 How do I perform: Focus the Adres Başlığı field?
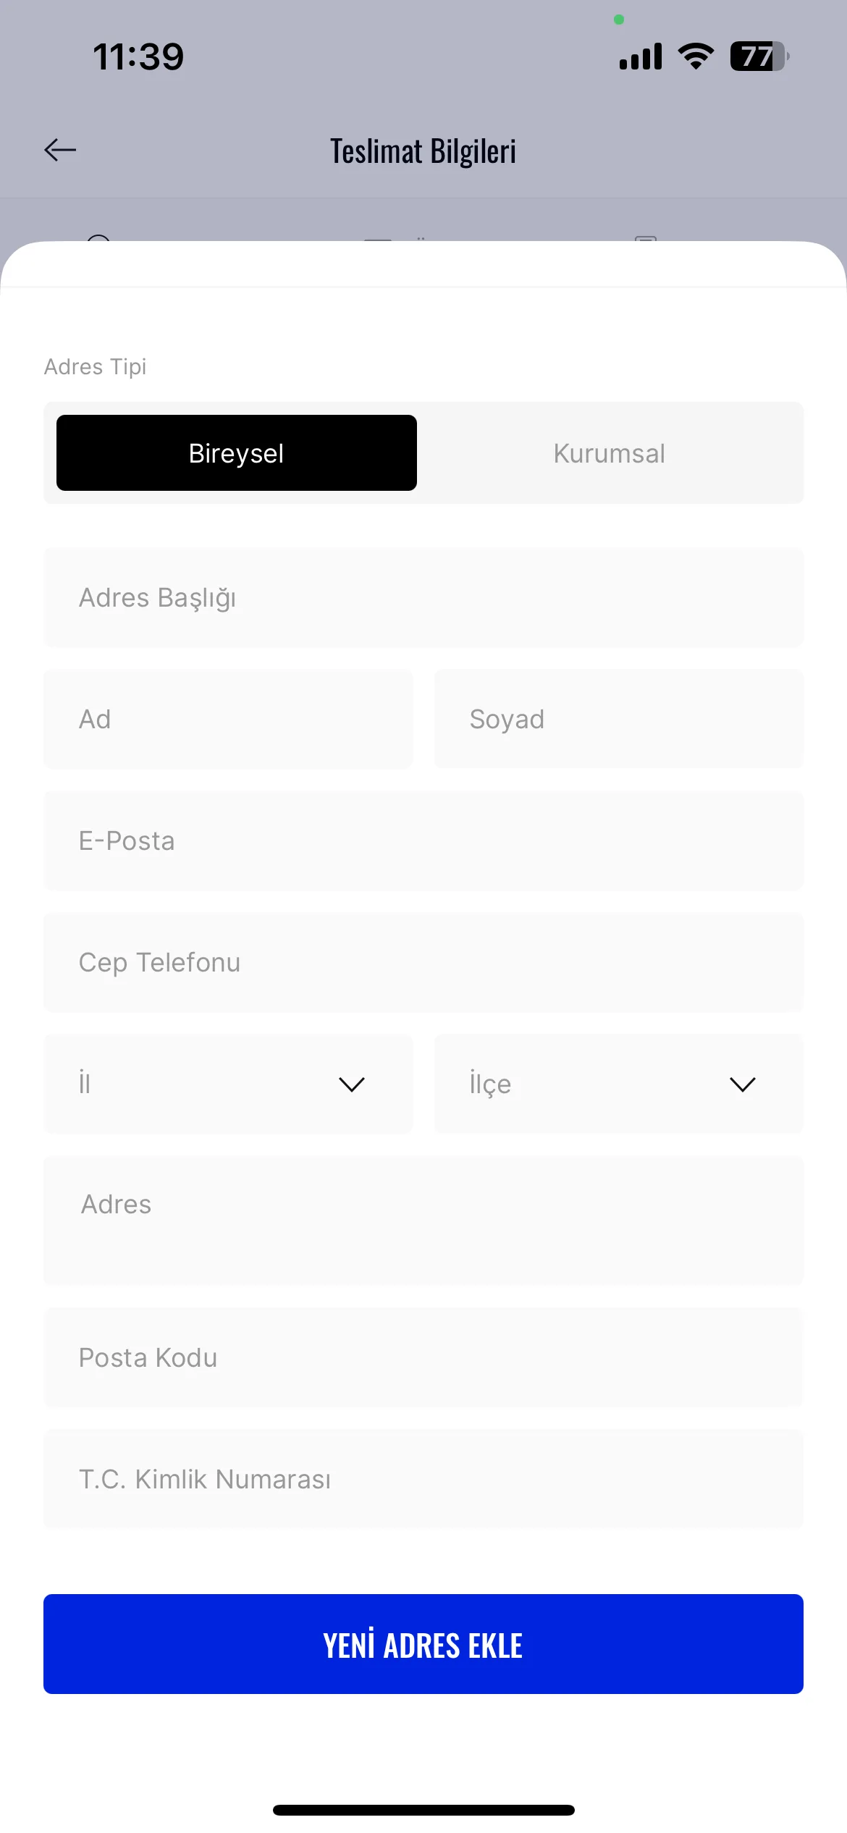423,597
